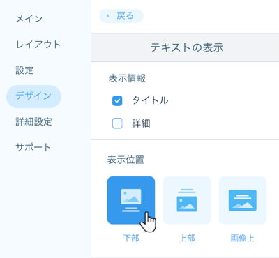The height and width of the screenshot is (258, 279).
Task: Open the サポート tab
Action: click(x=33, y=147)
